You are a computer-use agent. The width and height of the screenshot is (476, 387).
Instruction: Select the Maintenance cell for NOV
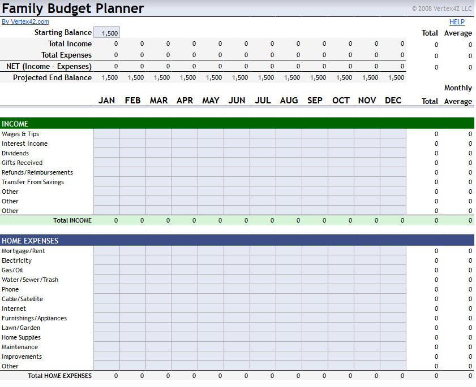tap(367, 347)
